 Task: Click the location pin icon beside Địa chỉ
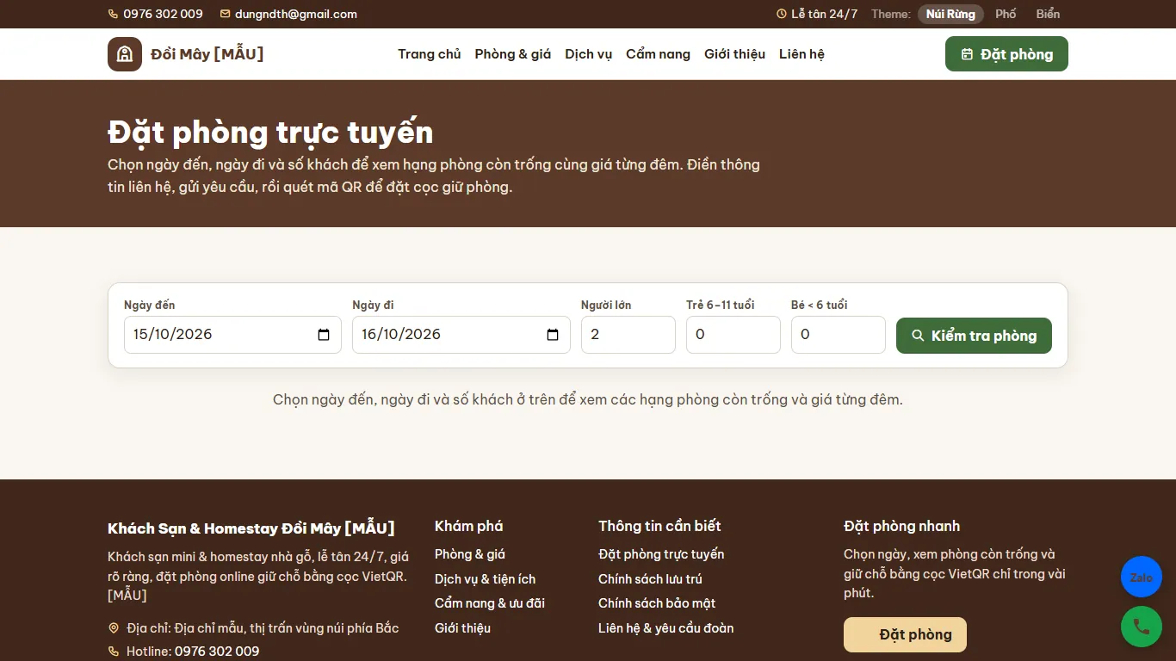[x=114, y=628]
